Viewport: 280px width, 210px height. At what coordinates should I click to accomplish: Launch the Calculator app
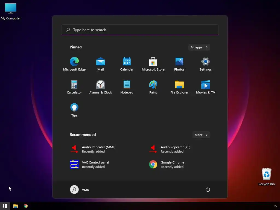[x=74, y=87]
